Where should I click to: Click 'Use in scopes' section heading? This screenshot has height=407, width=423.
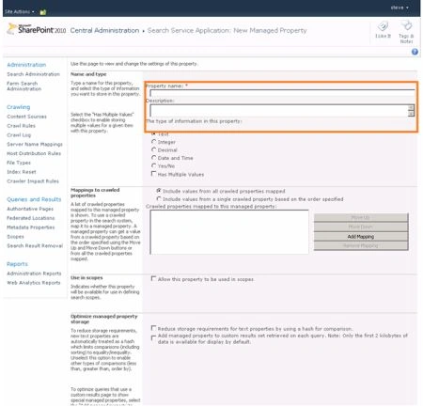coord(86,278)
